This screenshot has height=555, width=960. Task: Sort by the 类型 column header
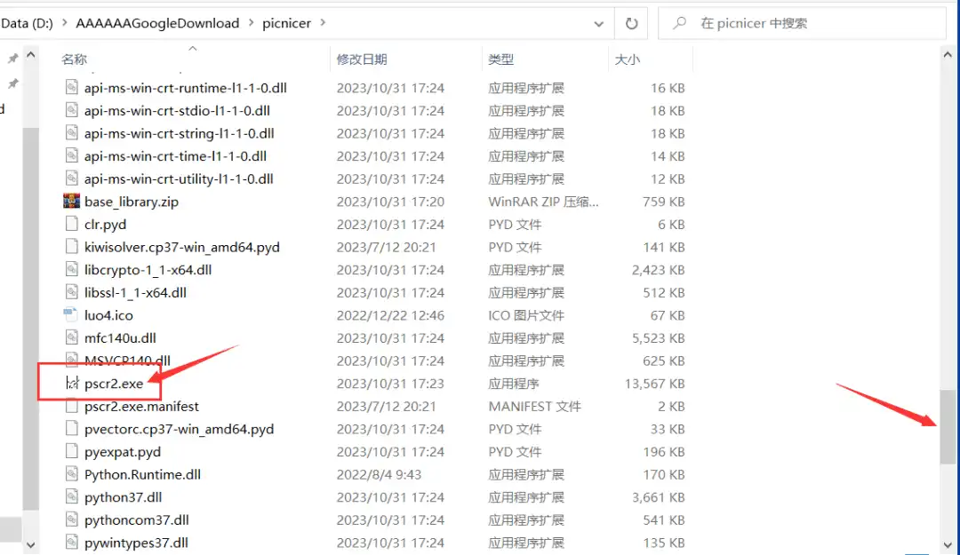(500, 59)
